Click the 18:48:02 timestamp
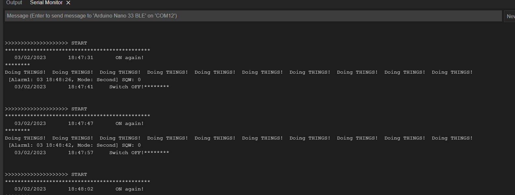This screenshot has height=195, width=515. [80, 189]
